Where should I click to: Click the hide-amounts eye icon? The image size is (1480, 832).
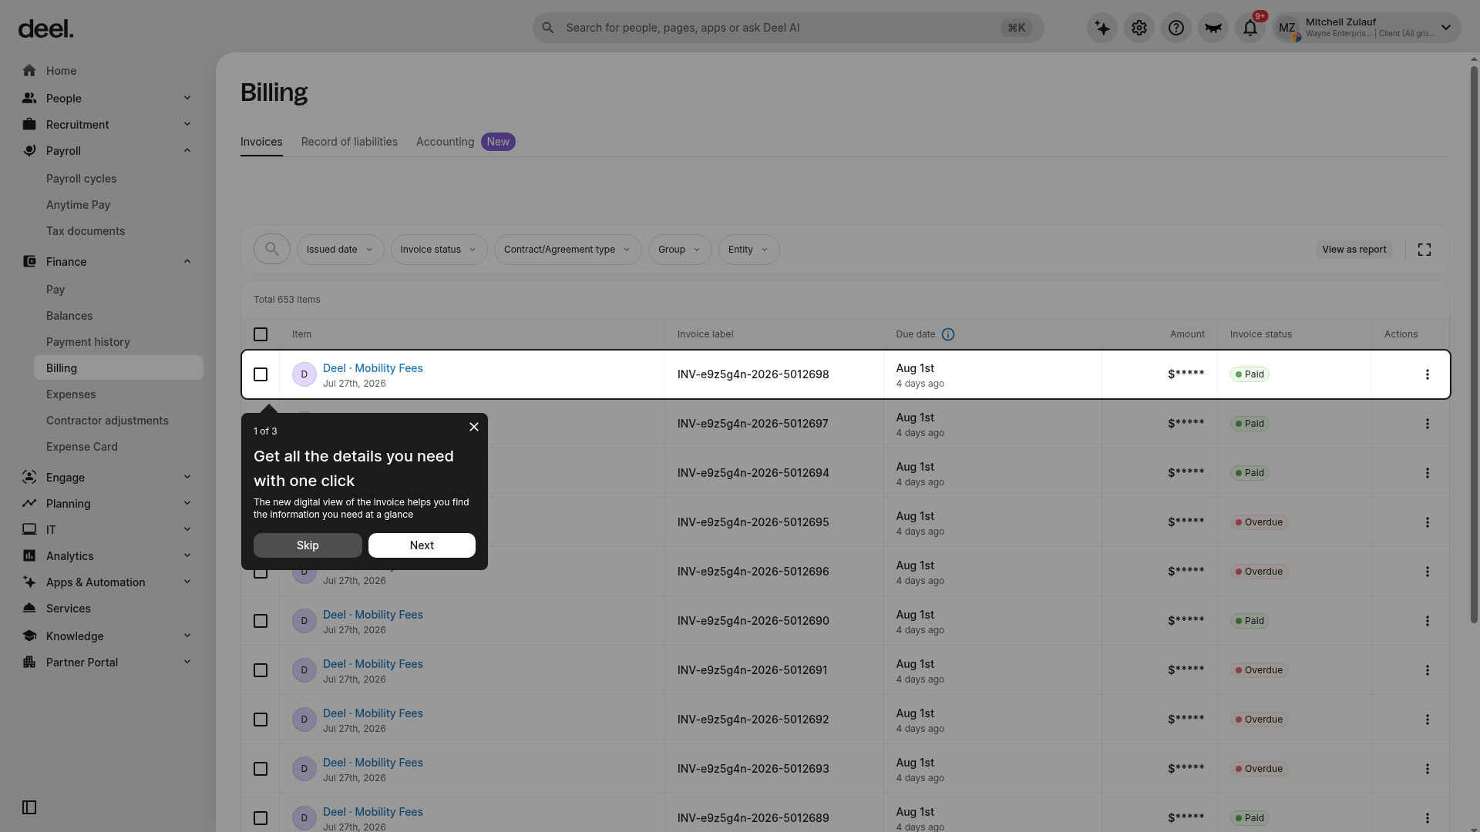click(x=1213, y=28)
